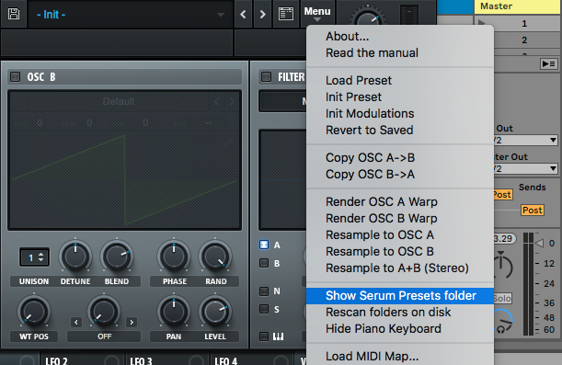Turn the PAN knob

tap(174, 312)
